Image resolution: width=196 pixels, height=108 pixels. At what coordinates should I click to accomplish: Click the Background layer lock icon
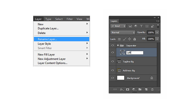(152, 78)
